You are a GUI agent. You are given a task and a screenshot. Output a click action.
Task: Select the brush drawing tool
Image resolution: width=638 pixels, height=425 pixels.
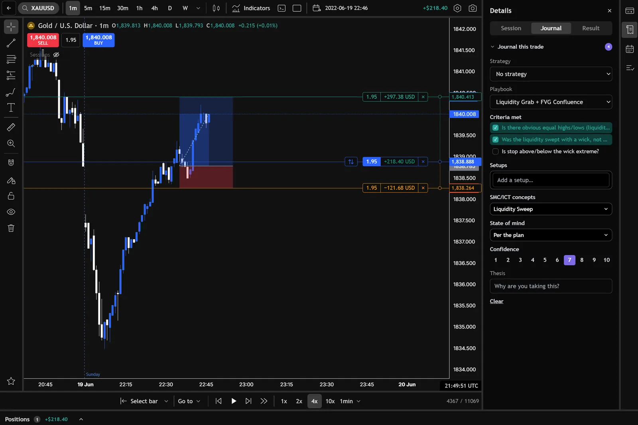coord(11,92)
